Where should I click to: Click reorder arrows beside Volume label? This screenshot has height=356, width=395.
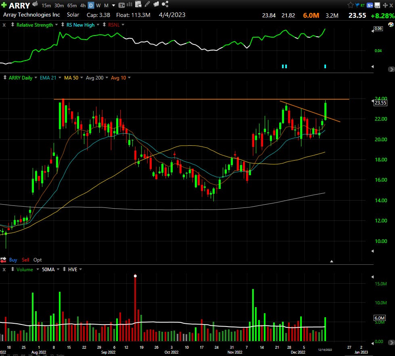click(13, 269)
